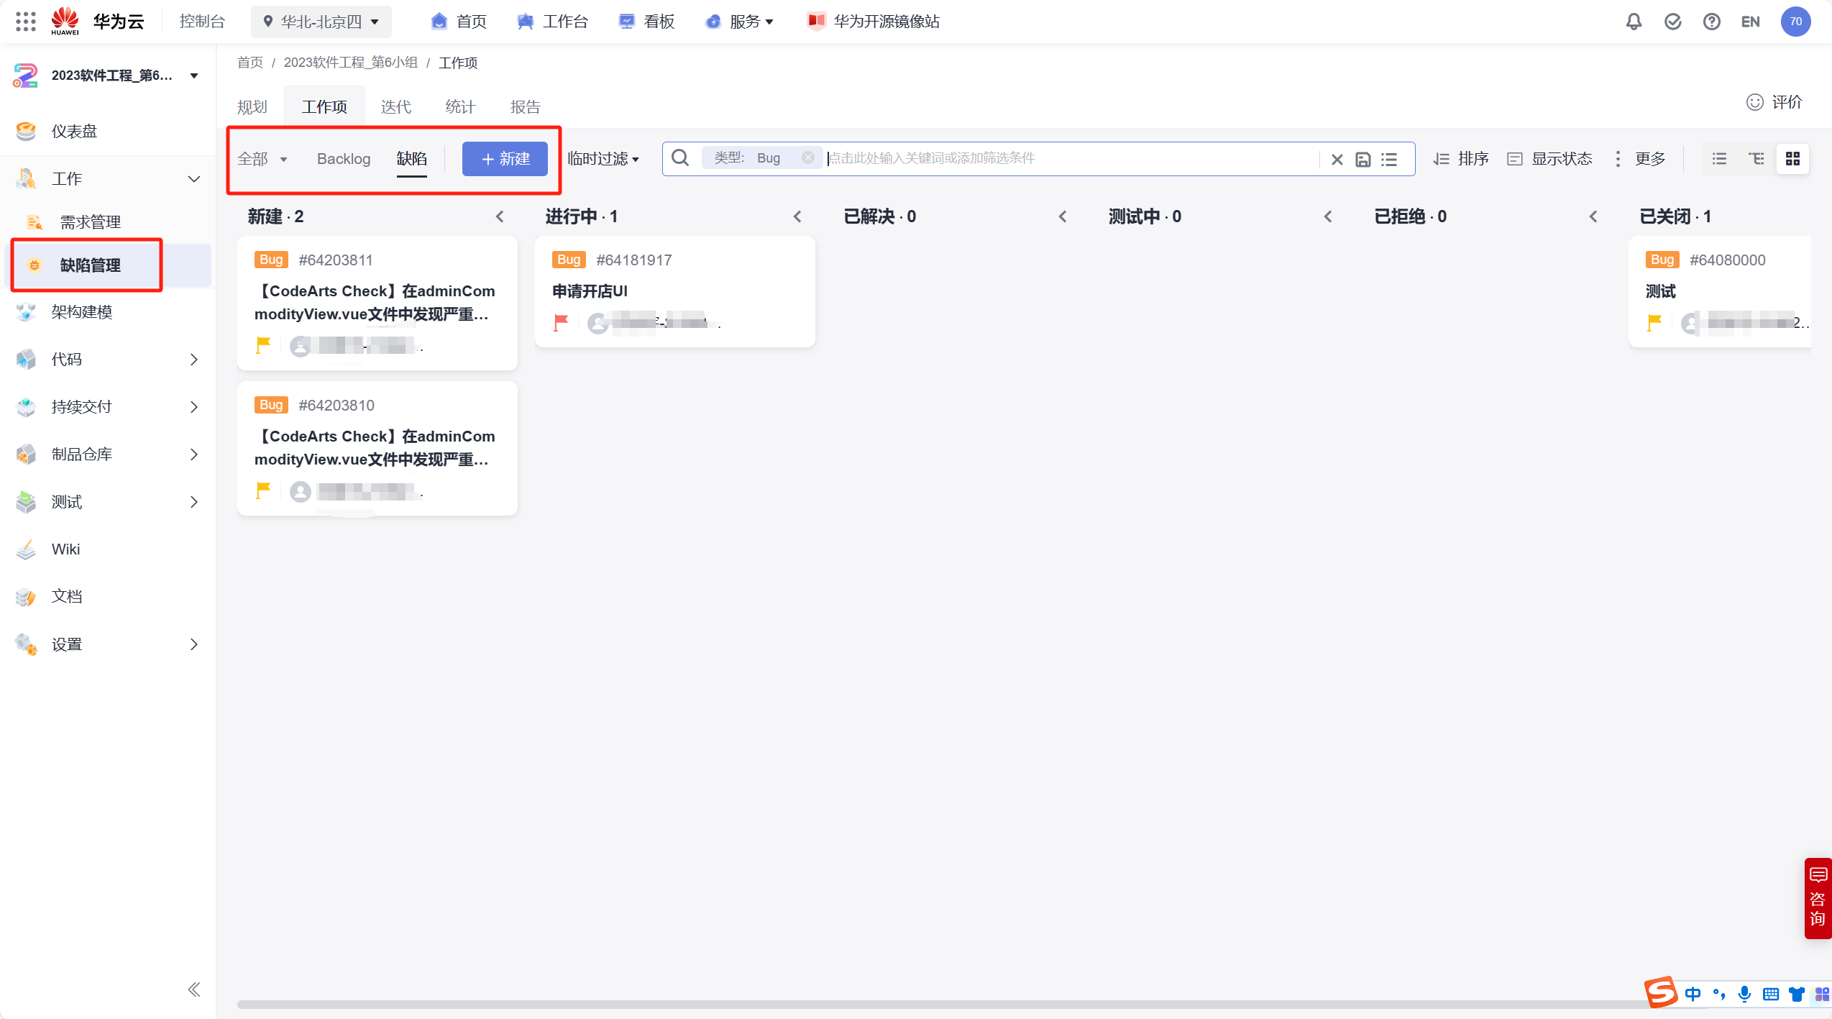Open the help question mark icon
The height and width of the screenshot is (1019, 1832).
tap(1711, 22)
